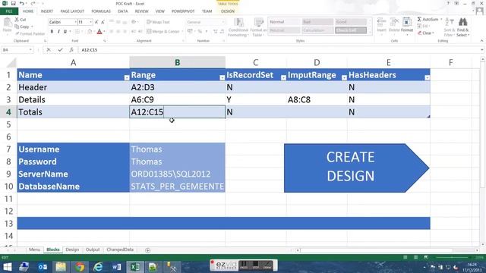The height and width of the screenshot is (273, 486).
Task: Toggle italic formatting
Action: 58,31
